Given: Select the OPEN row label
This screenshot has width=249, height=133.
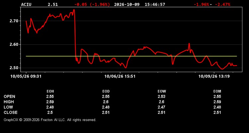Looking at the screenshot, I should [x=9, y=96].
